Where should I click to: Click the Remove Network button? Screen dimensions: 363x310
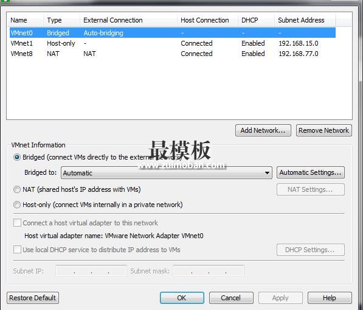tap(324, 130)
